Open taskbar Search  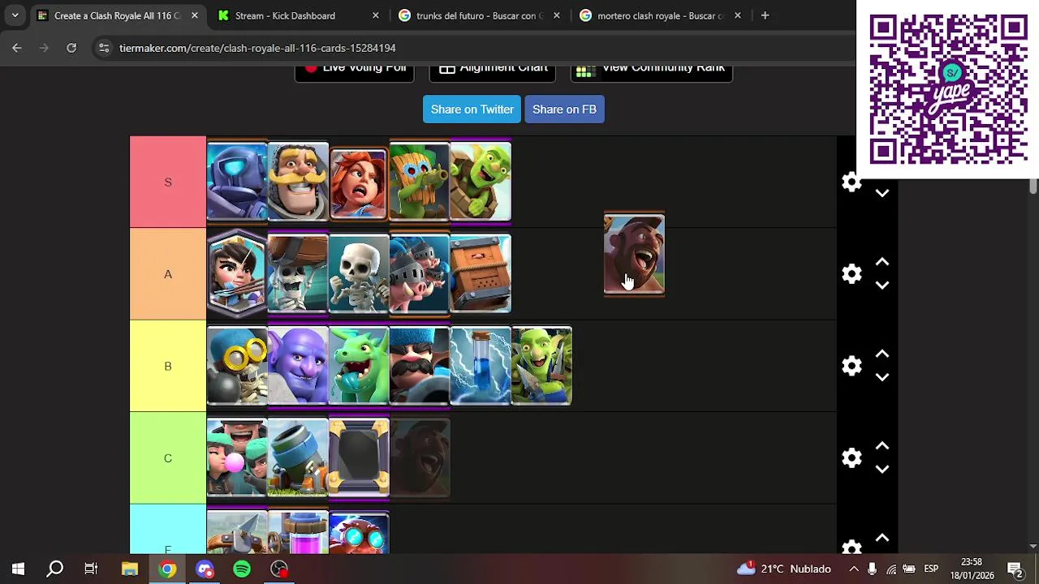(55, 569)
